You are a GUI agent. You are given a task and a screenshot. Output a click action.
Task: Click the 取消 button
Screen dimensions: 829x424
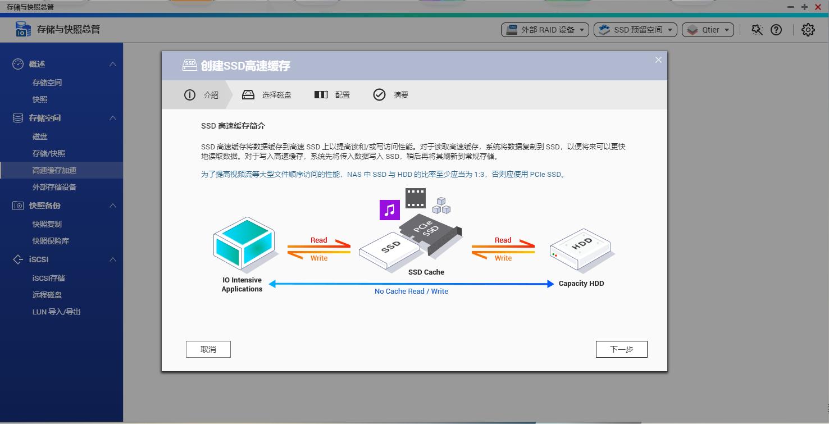tap(208, 349)
